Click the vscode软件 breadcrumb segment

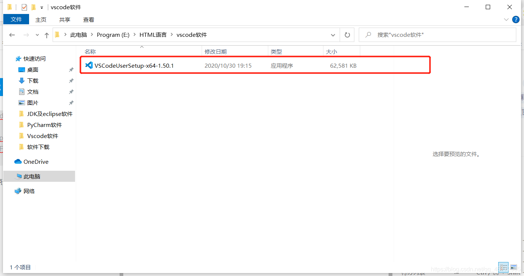coord(192,35)
